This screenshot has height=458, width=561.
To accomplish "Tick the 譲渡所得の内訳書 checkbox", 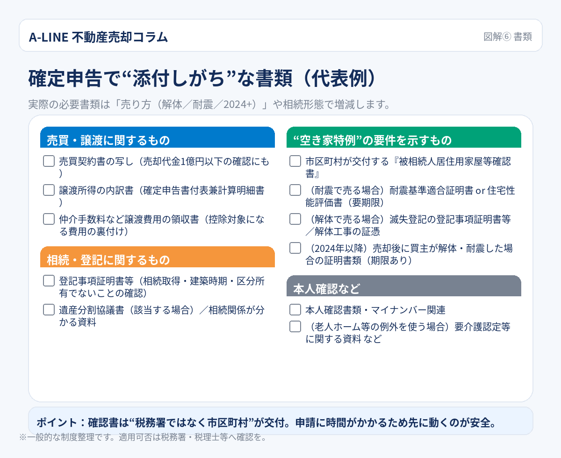I will [x=49, y=190].
